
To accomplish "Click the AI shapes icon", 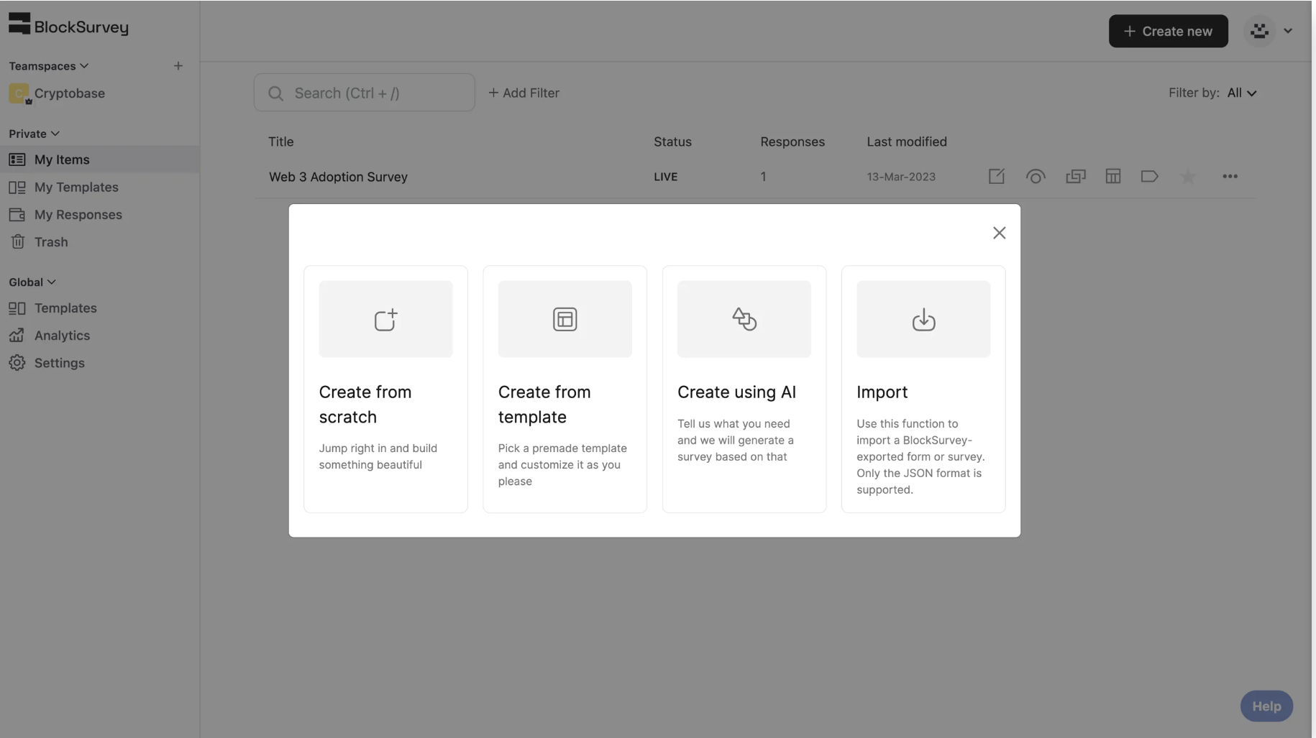I will point(744,319).
